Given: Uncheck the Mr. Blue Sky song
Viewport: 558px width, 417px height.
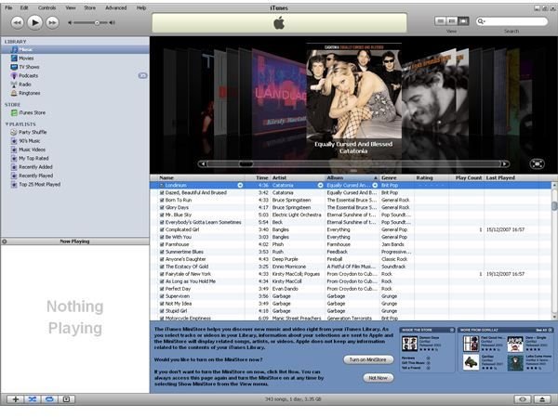Looking at the screenshot, I should (162, 215).
